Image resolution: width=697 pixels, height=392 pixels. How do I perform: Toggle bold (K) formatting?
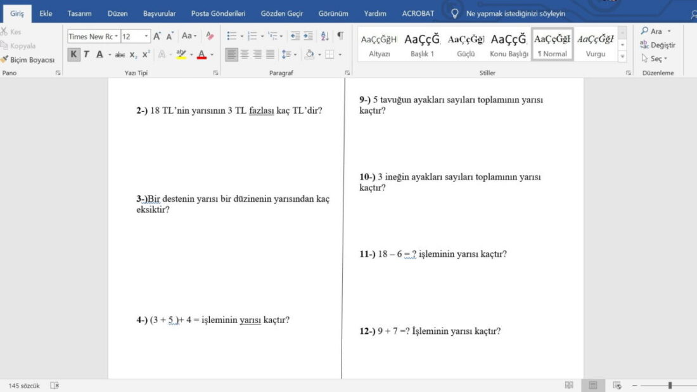click(x=74, y=54)
